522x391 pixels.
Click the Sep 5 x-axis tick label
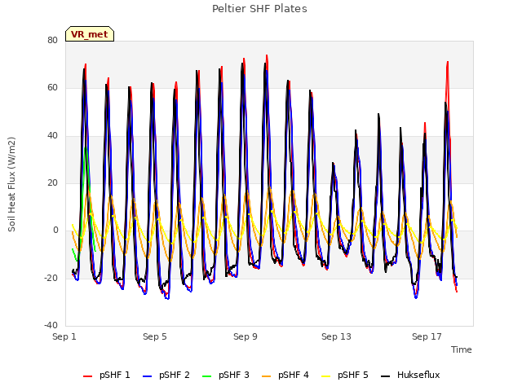tap(155, 336)
